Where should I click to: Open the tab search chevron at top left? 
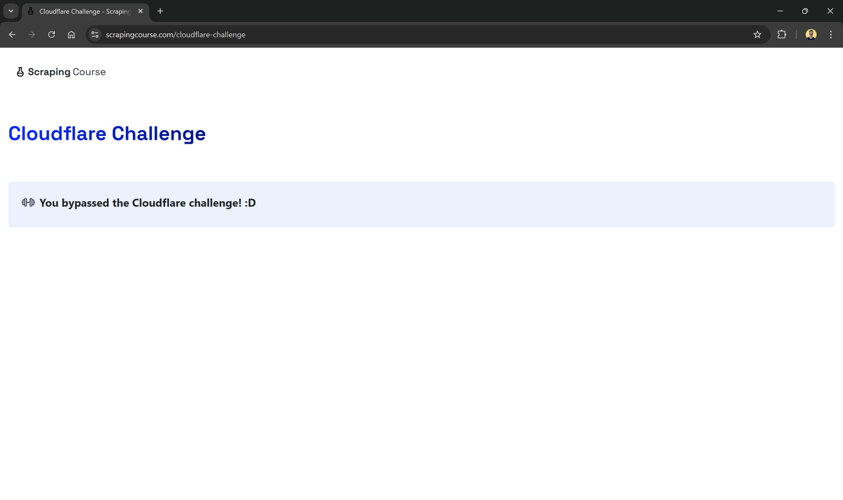click(x=10, y=11)
